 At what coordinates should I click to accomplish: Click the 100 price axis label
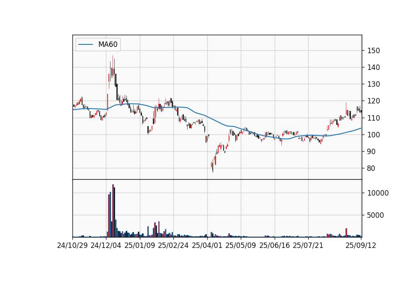374,134
